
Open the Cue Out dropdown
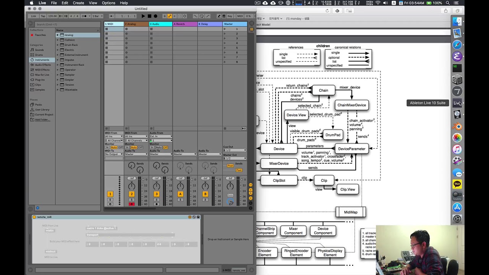235,150
